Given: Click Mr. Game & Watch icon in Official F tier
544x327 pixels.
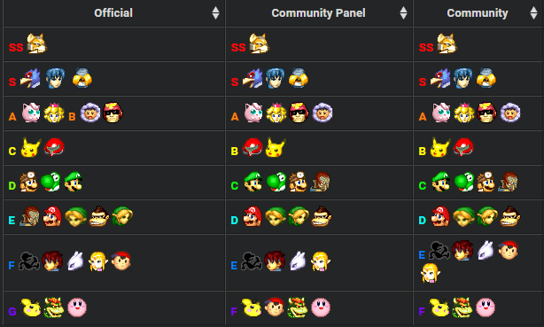Looking at the screenshot, I should (x=29, y=261).
